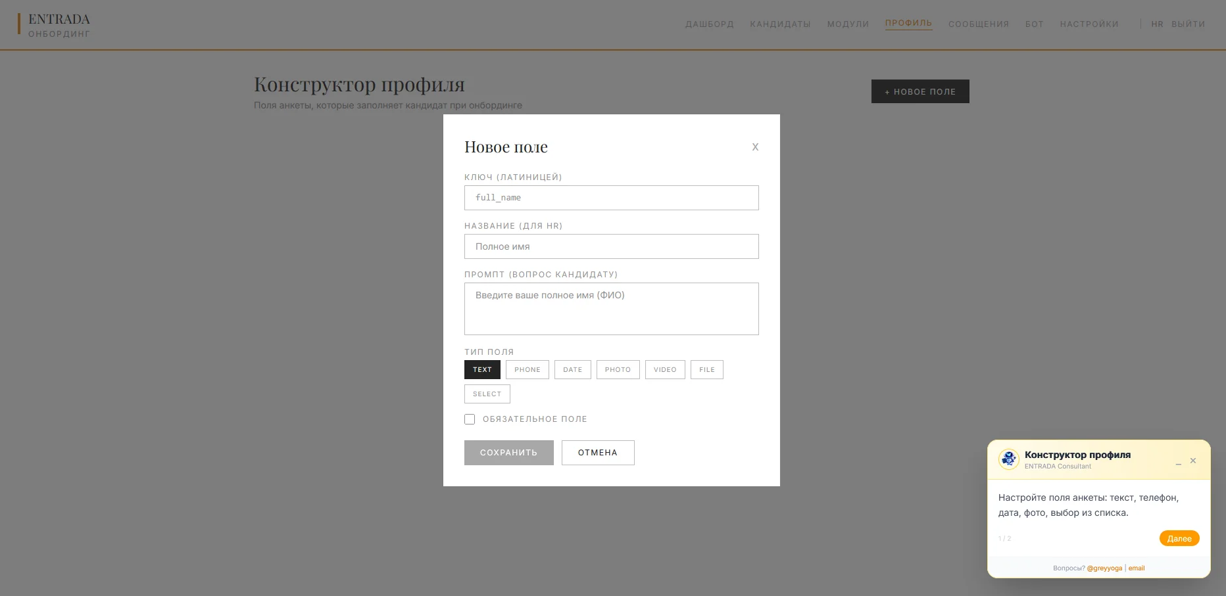Click Далее in the consultant widget
1226x596 pixels.
(1179, 538)
